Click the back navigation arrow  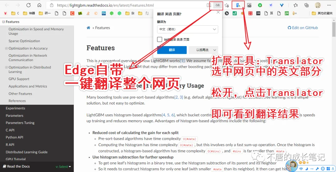7,5
